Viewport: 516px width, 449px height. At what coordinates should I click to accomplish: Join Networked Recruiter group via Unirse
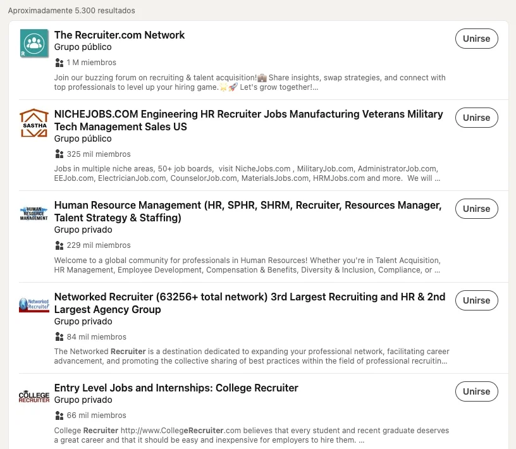pos(477,300)
